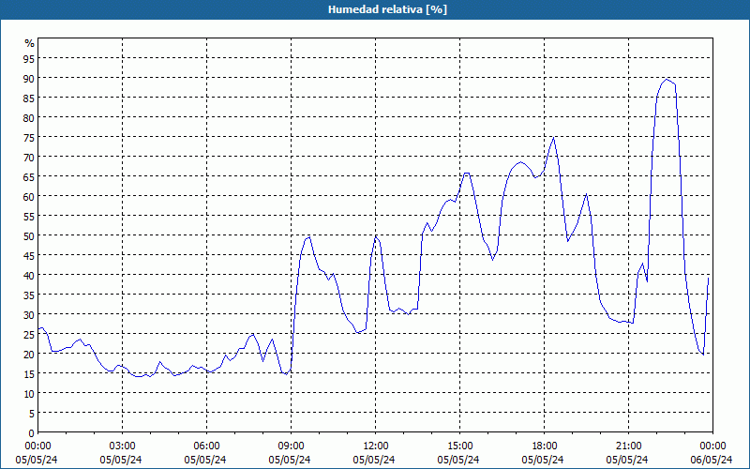
Task: Select the 15:00 time label on the time axis
Action: pos(459,446)
